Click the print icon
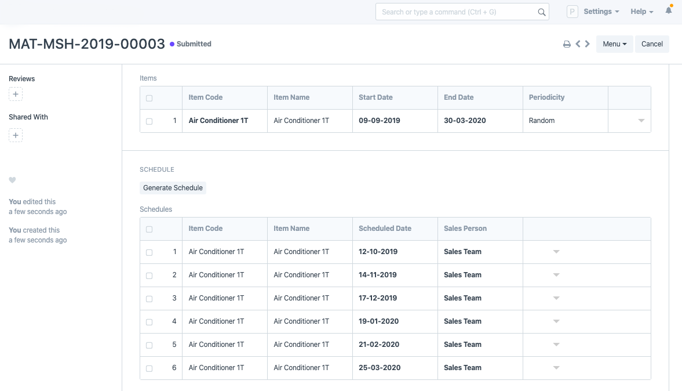This screenshot has height=391, width=682. (567, 44)
